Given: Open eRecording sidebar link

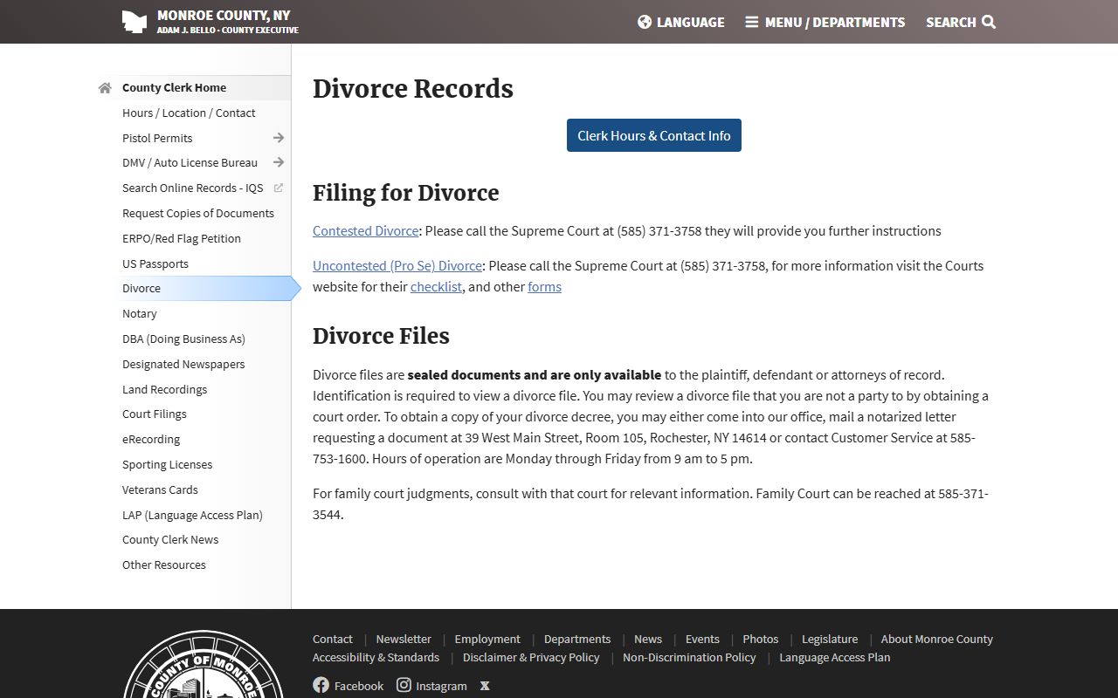Looking at the screenshot, I should tap(151, 439).
